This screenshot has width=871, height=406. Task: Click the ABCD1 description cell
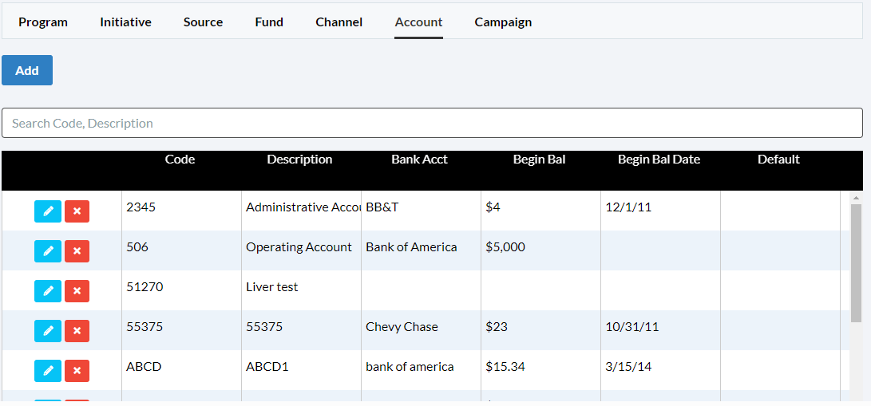pos(302,370)
